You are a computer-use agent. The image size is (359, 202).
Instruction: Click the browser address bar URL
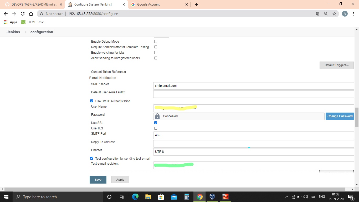[93, 14]
